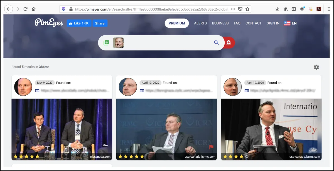
Task: Click the red alert bell button
Action: (229, 43)
